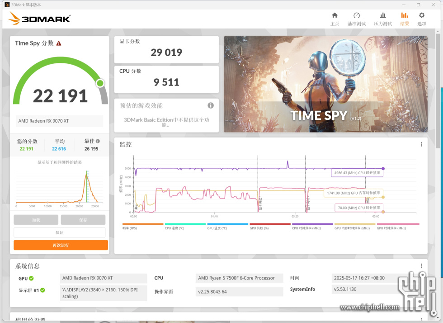Click the 您的分数 value 22 191

click(x=27, y=149)
